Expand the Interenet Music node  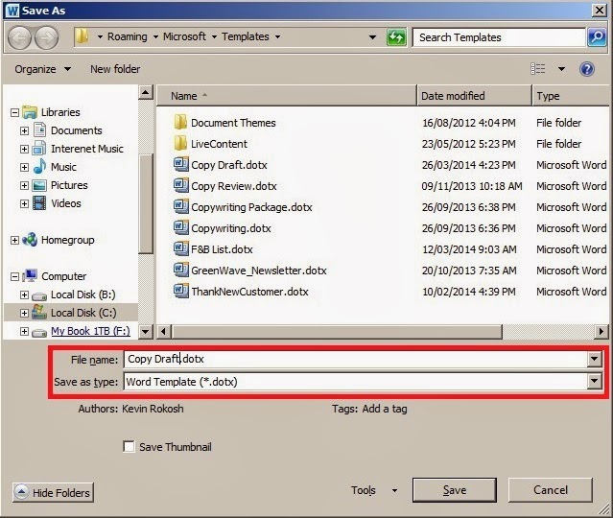pyautogui.click(x=24, y=149)
